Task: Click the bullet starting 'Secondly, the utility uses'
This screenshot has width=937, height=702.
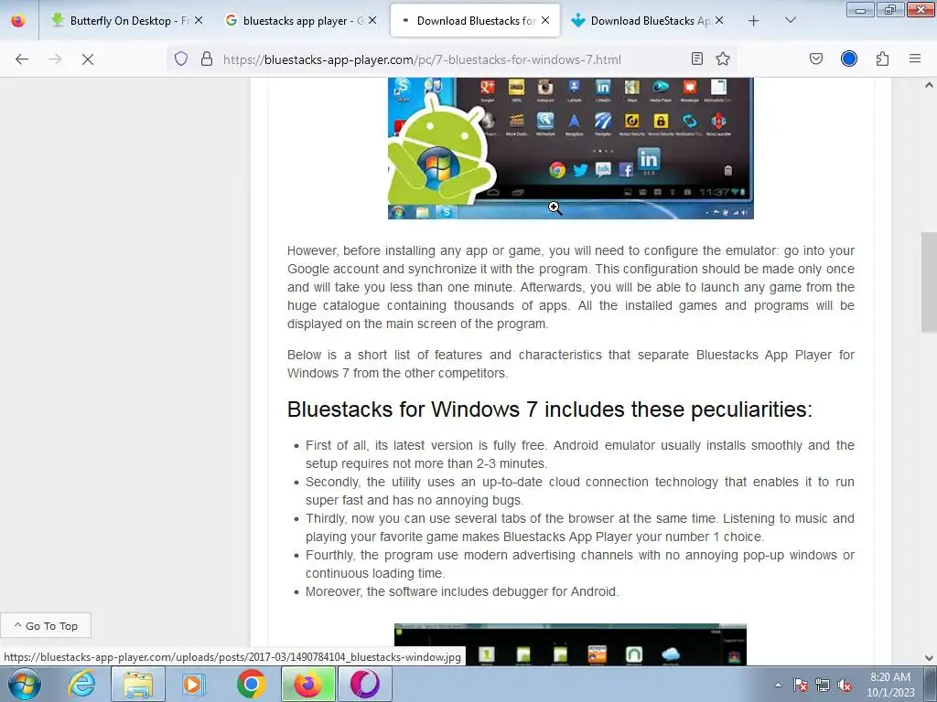Action: [579, 491]
